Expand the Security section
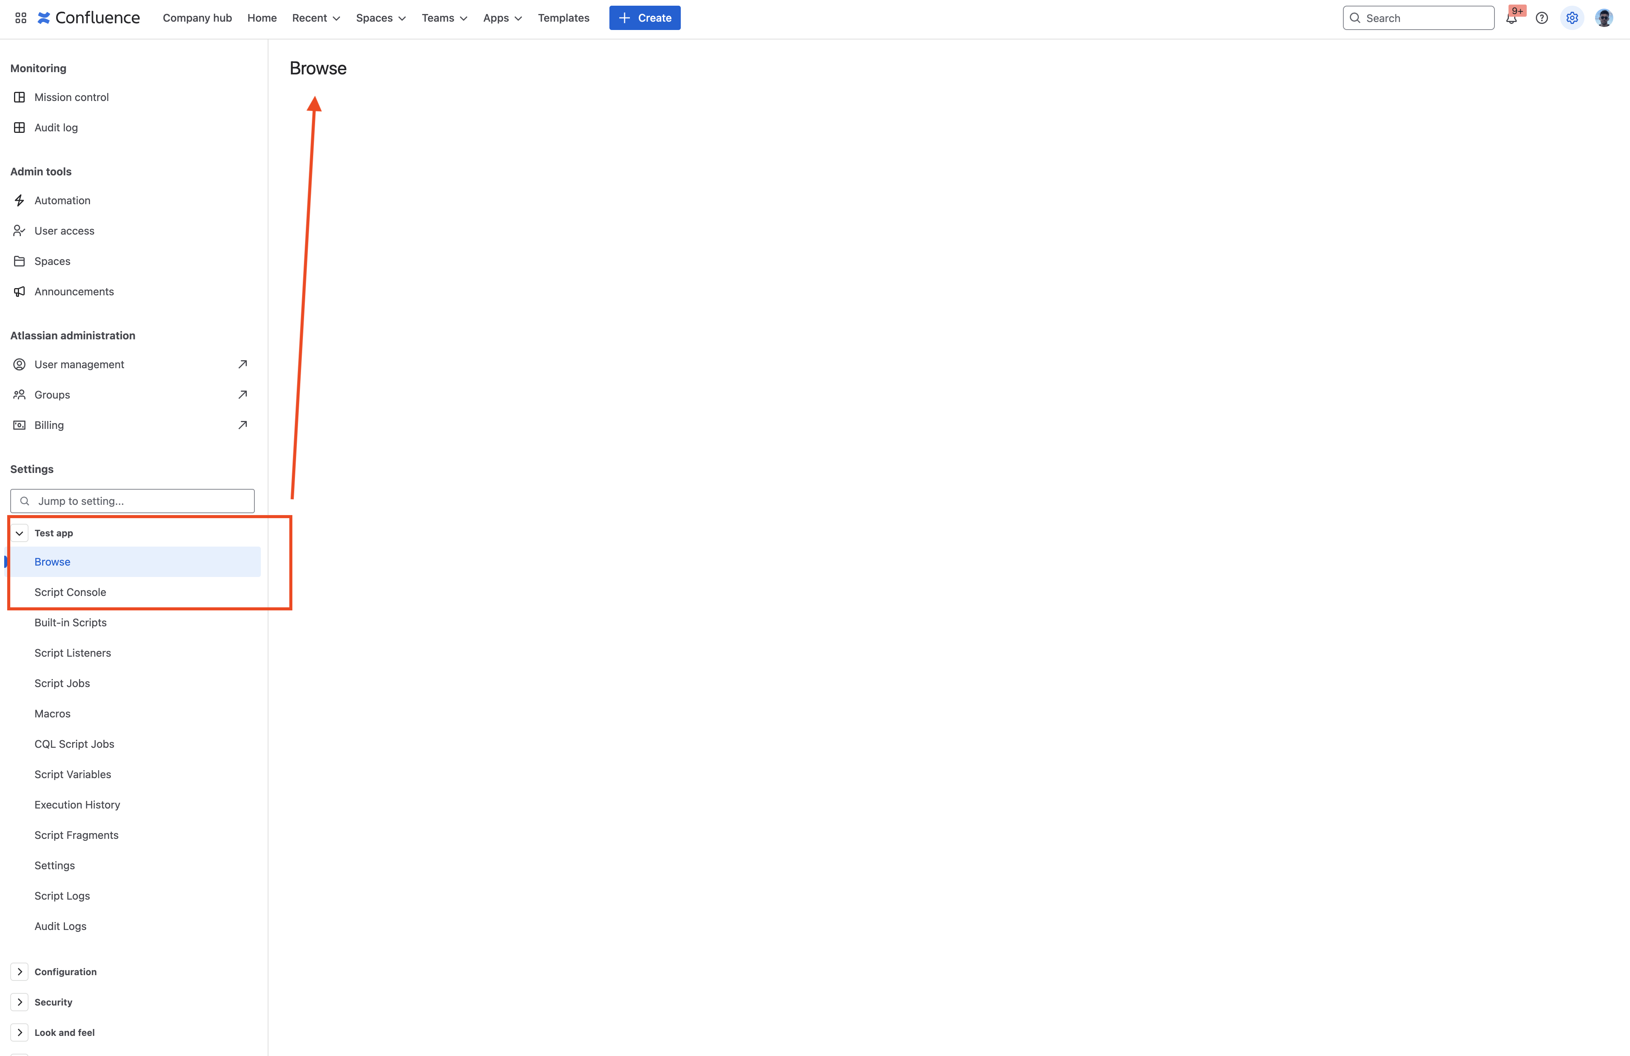The image size is (1630, 1056). pyautogui.click(x=19, y=1002)
